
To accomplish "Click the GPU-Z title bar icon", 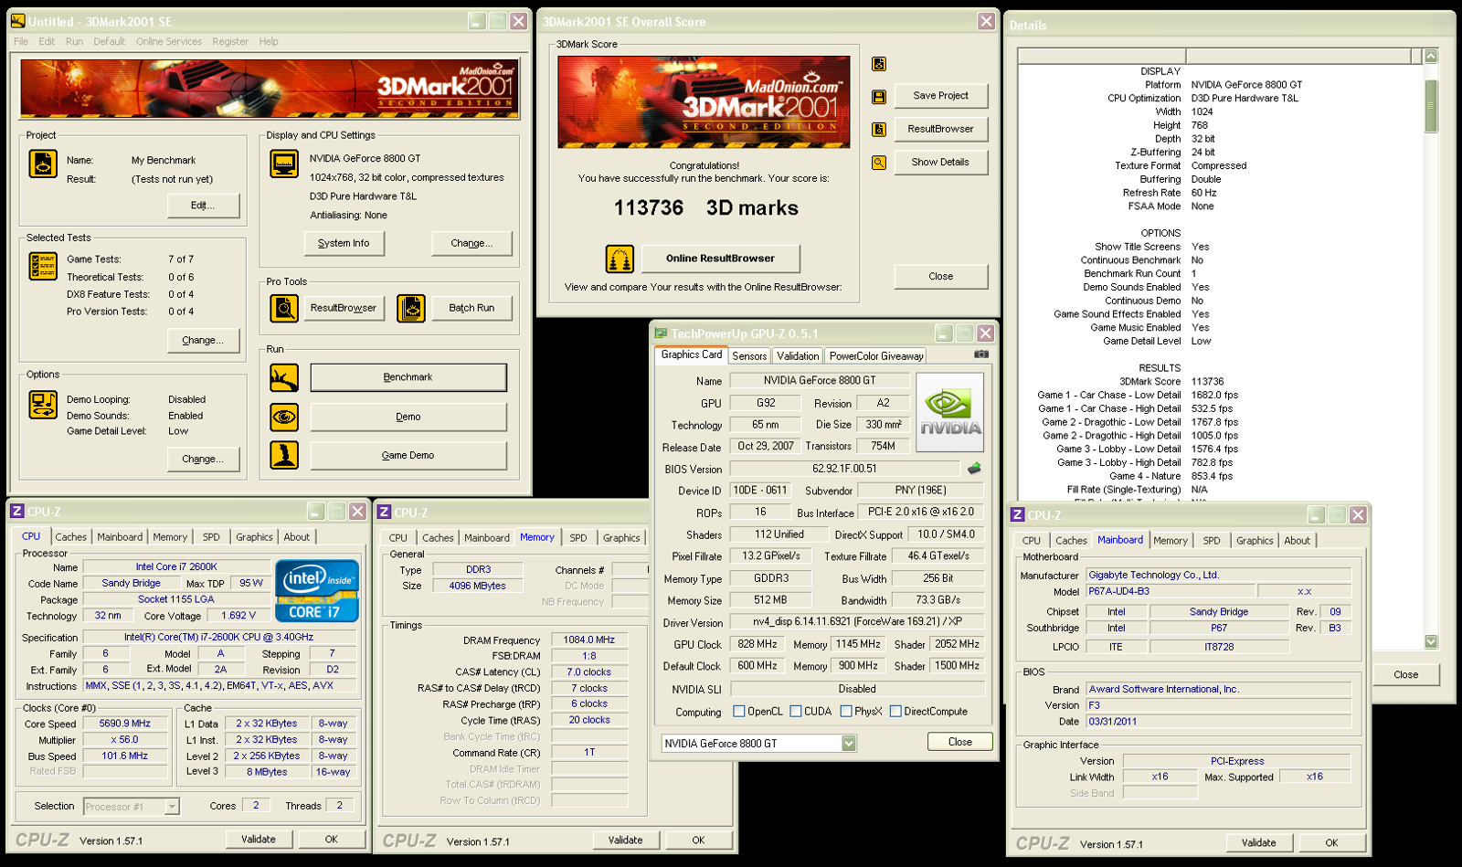I will [x=661, y=333].
